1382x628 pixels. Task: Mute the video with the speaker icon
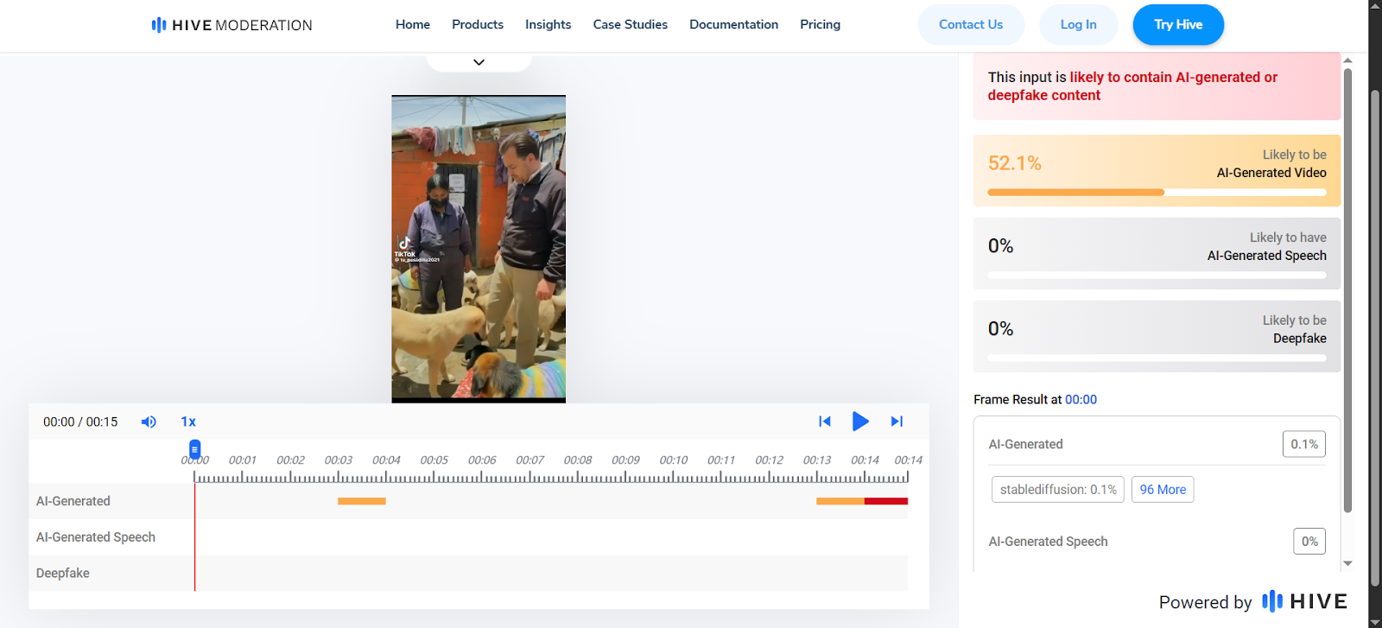(x=149, y=422)
